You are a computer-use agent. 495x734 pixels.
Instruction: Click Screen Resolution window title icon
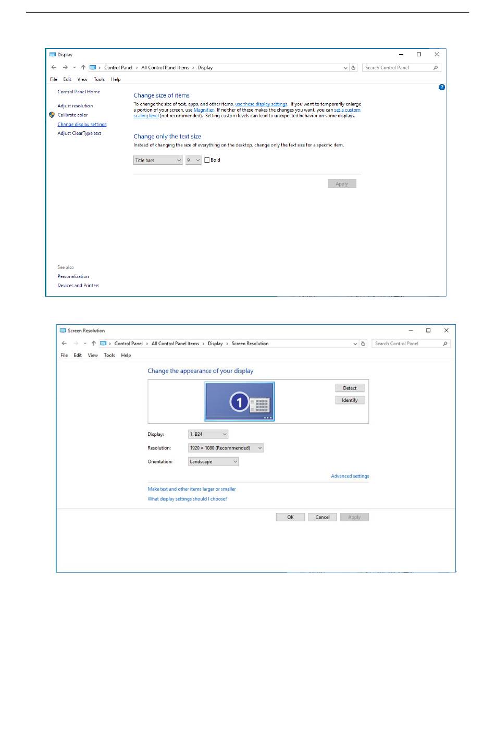[x=63, y=331]
